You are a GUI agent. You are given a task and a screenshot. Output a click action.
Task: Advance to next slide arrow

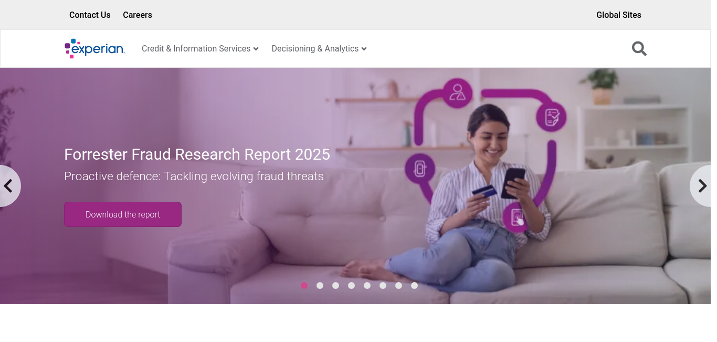click(701, 186)
